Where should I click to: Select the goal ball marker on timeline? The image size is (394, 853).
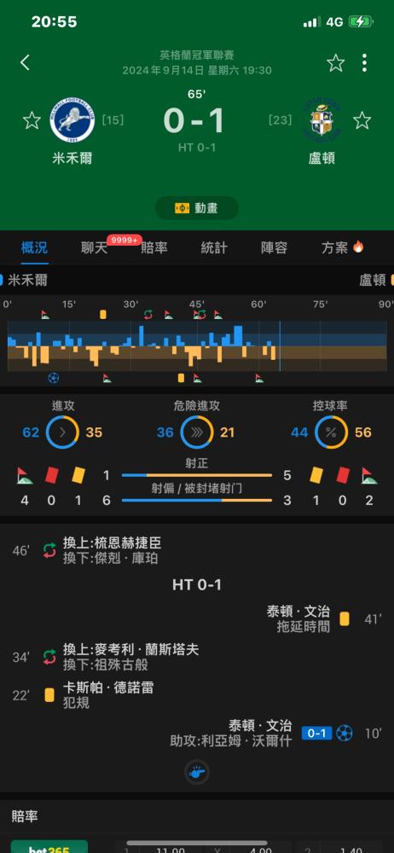click(x=54, y=378)
